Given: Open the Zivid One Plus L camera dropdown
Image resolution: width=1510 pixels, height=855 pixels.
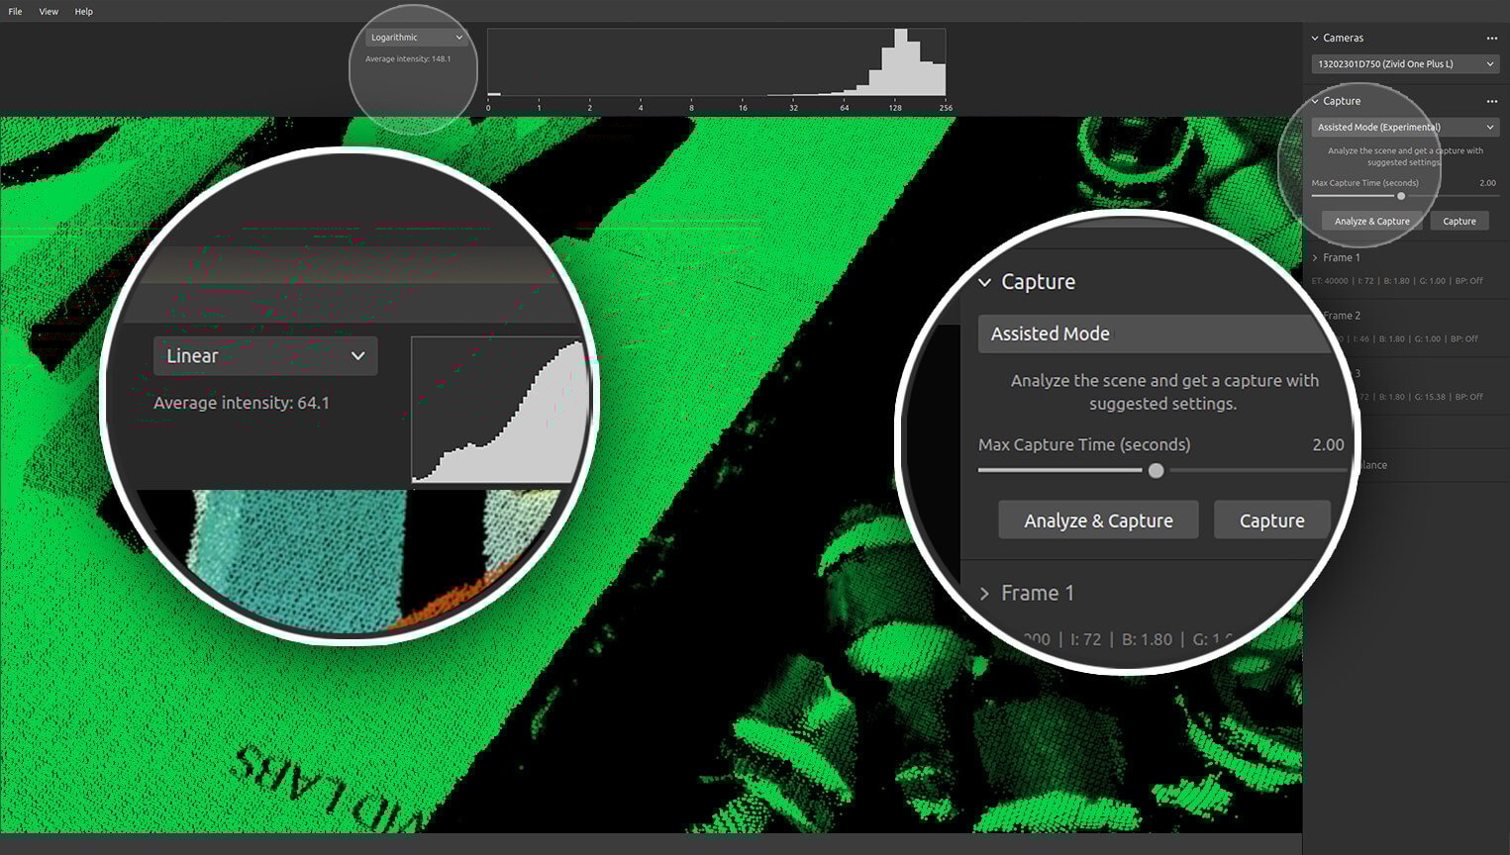Looking at the screenshot, I should [1405, 64].
